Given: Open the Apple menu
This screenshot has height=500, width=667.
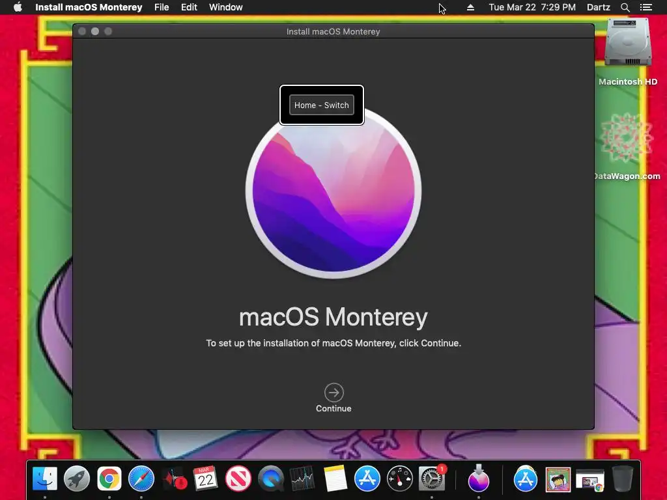Looking at the screenshot, I should (x=18, y=7).
